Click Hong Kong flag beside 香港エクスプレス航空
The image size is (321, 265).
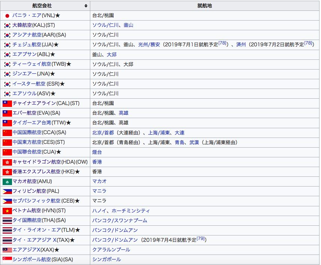[x=7, y=172]
